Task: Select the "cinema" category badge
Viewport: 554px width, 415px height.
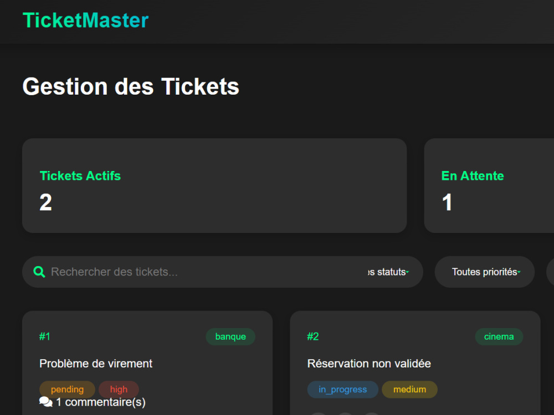Action: point(499,336)
